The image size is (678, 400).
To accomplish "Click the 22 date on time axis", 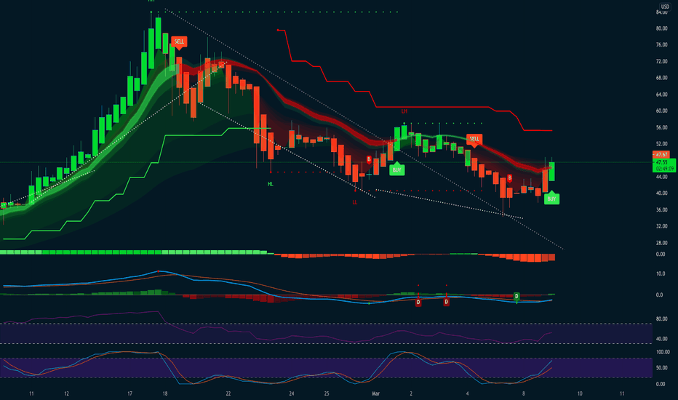I will 228,393.
